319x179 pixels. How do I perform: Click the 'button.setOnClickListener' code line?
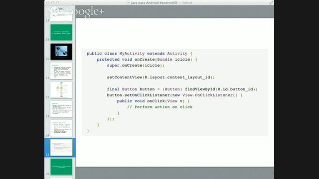[174, 95]
